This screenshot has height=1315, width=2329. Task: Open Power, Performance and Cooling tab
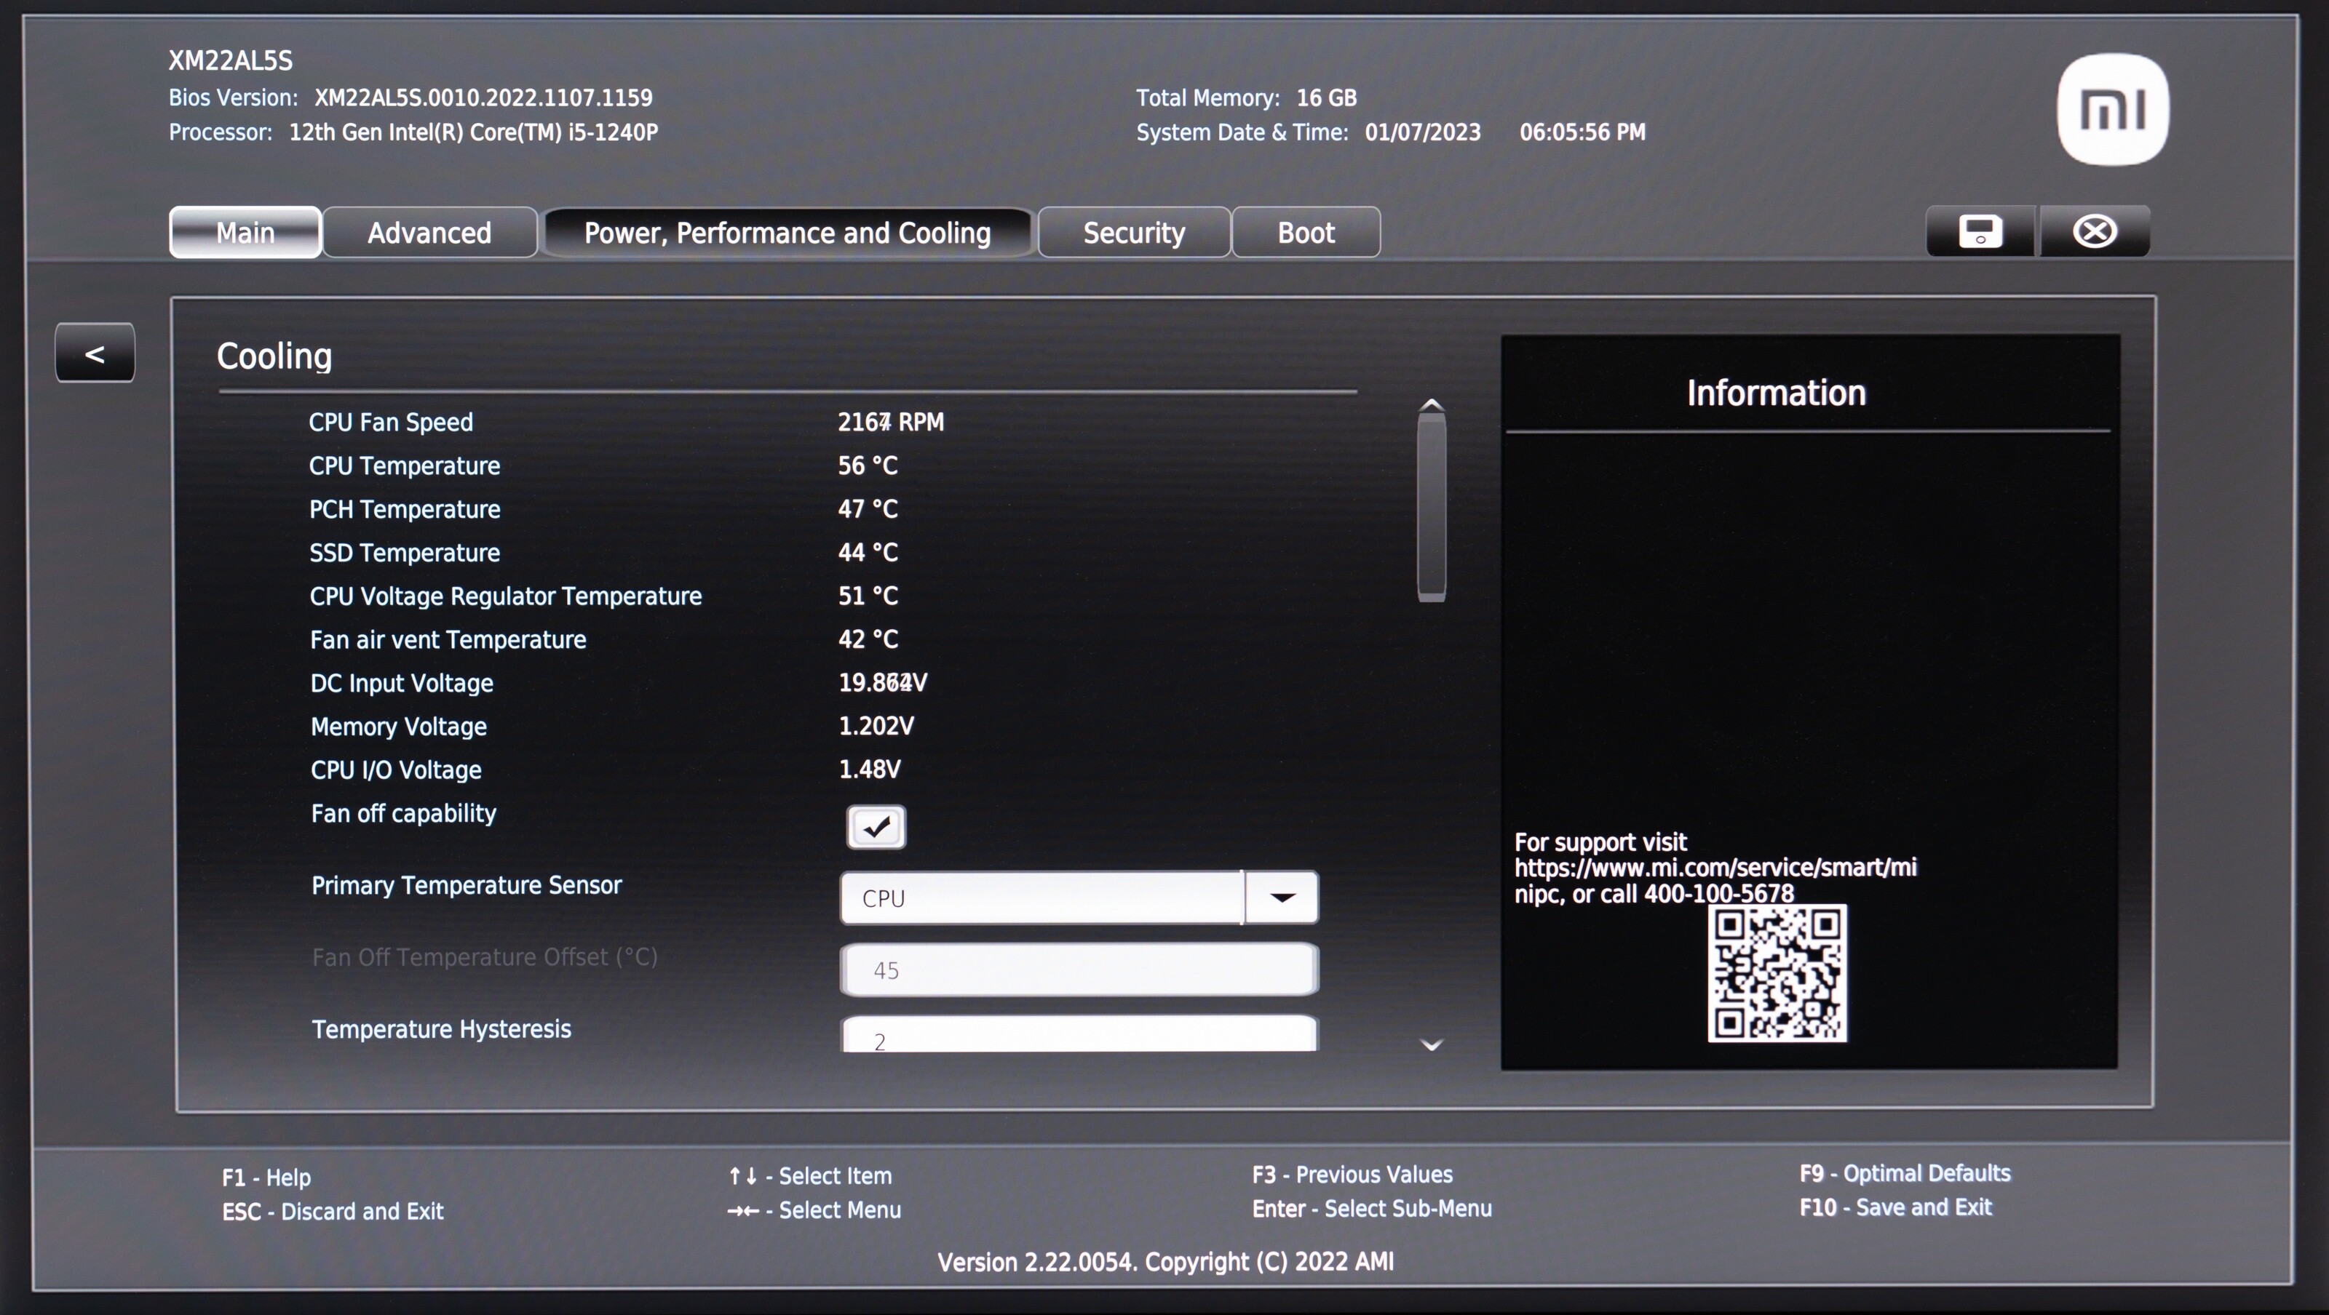click(x=787, y=233)
